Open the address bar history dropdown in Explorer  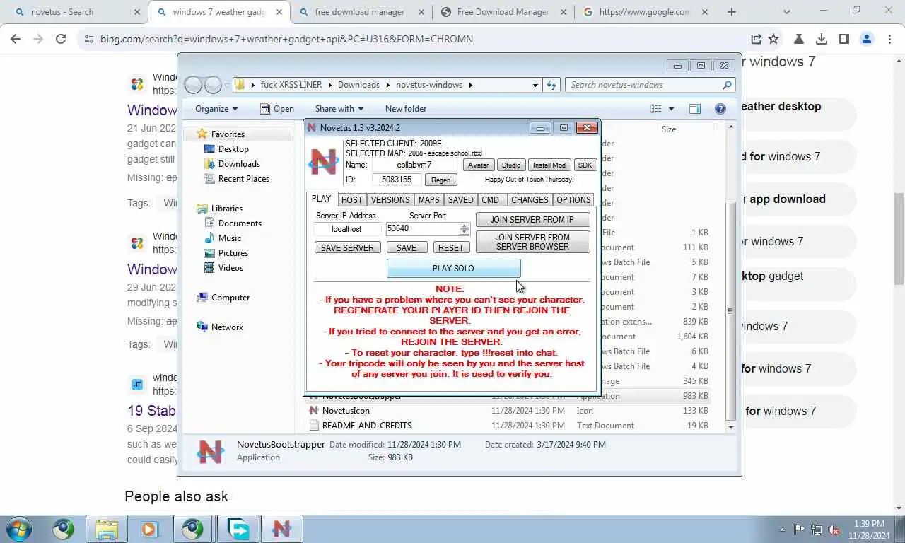click(535, 85)
